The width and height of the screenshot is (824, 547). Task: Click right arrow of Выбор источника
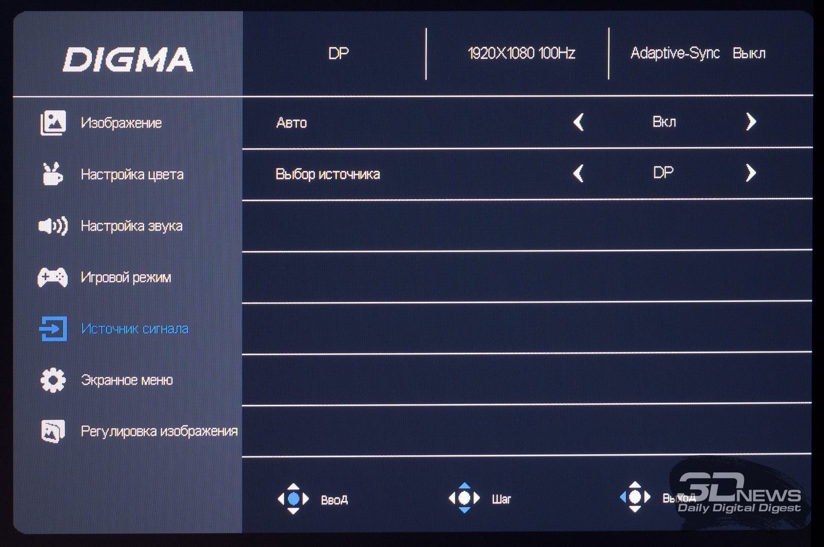coord(751,173)
